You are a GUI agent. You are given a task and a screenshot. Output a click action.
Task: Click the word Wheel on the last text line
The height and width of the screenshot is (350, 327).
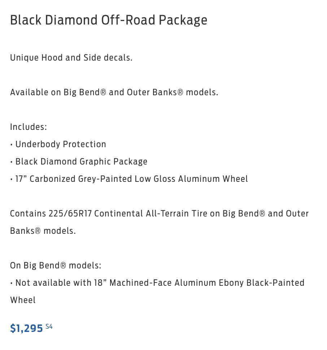point(23,300)
